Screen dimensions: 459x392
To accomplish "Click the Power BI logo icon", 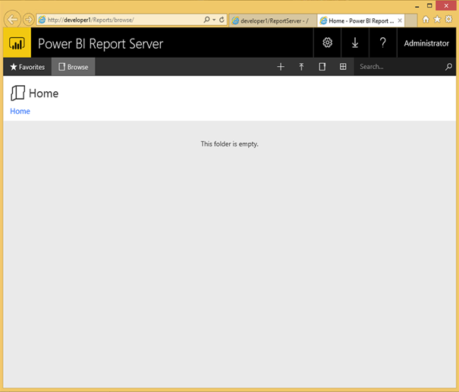I will 17,43.
